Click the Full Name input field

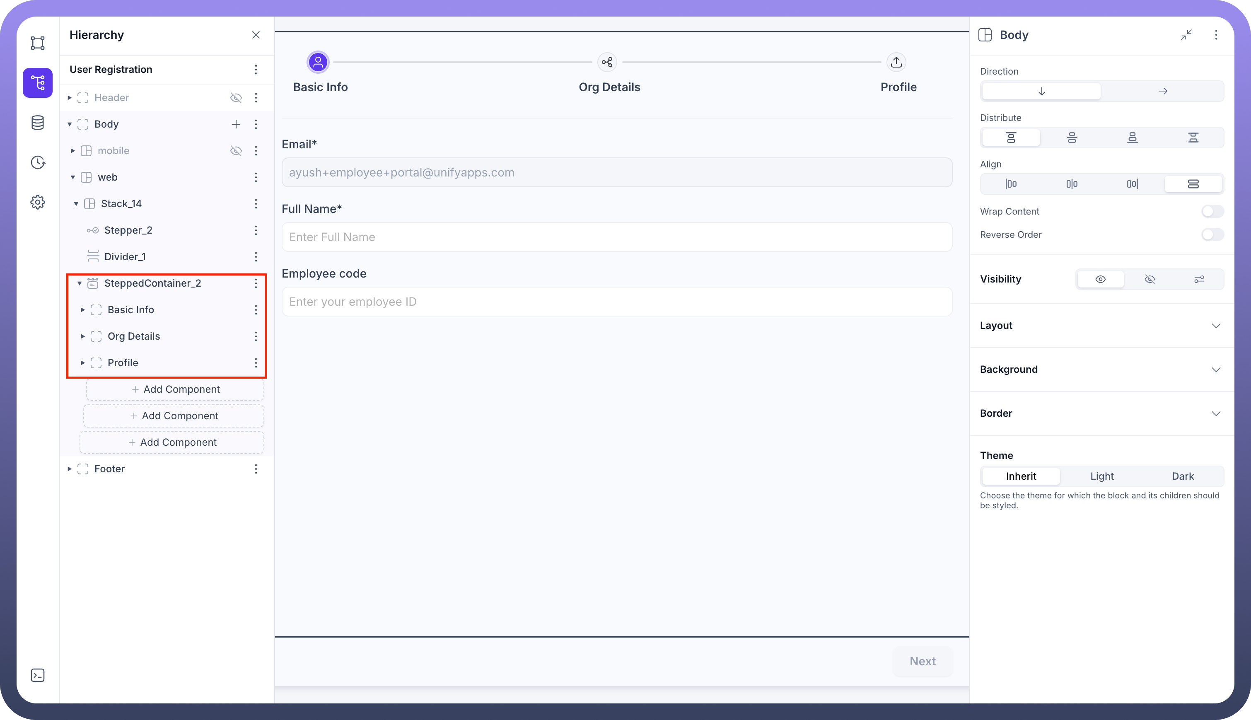(x=616, y=237)
